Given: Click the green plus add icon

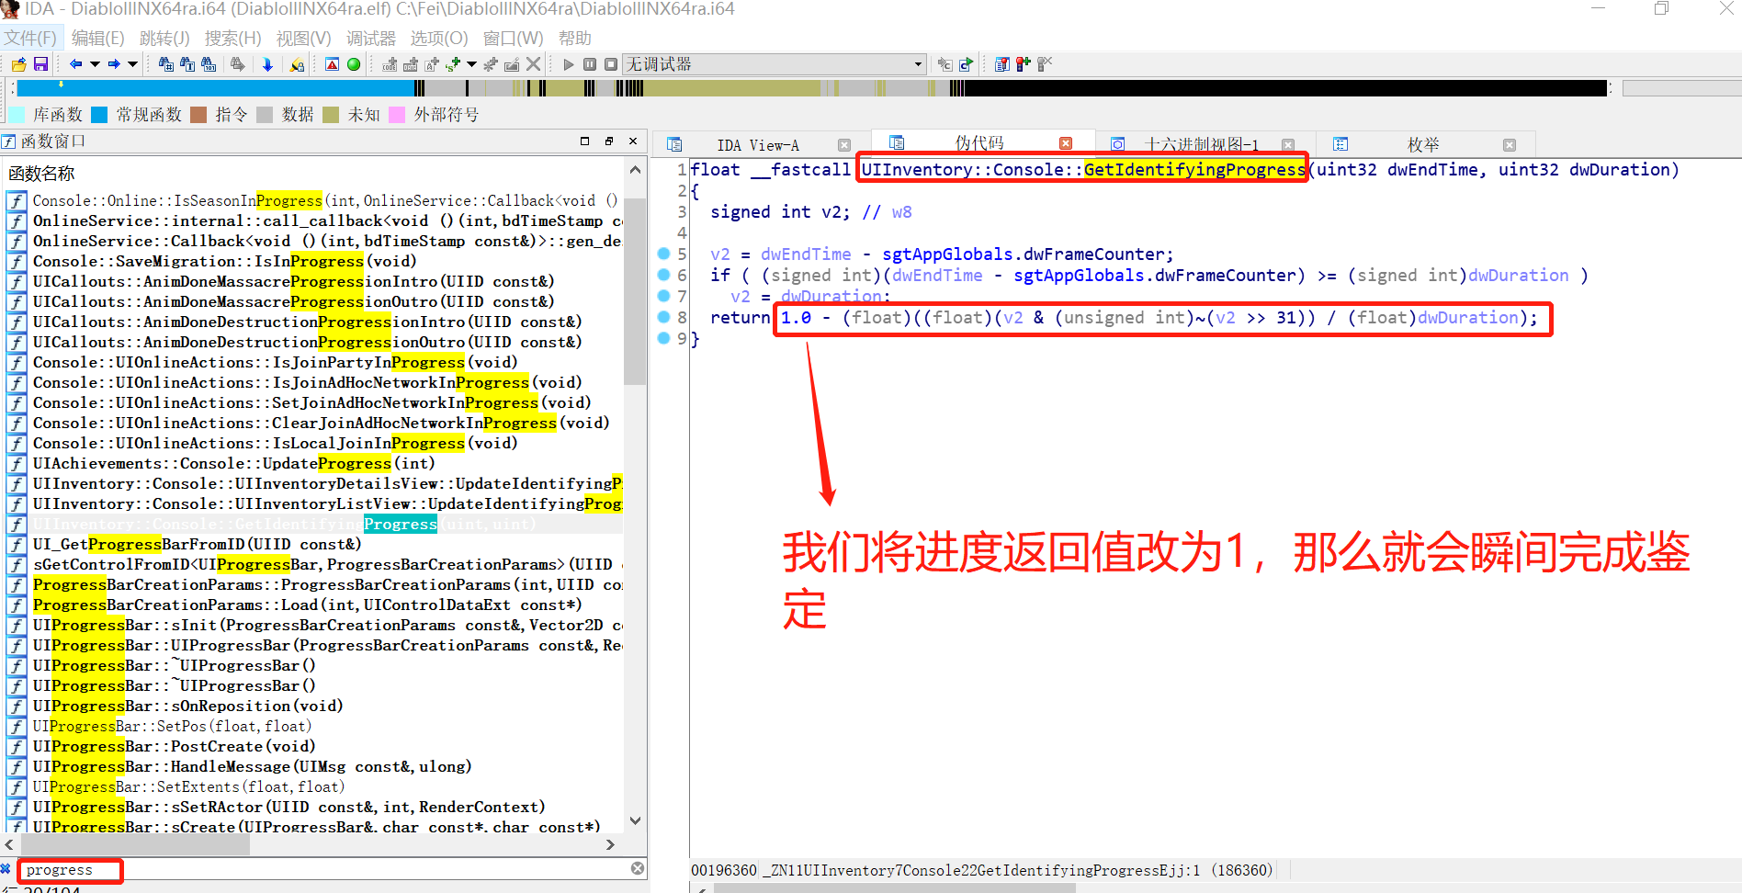Looking at the screenshot, I should pyautogui.click(x=452, y=64).
